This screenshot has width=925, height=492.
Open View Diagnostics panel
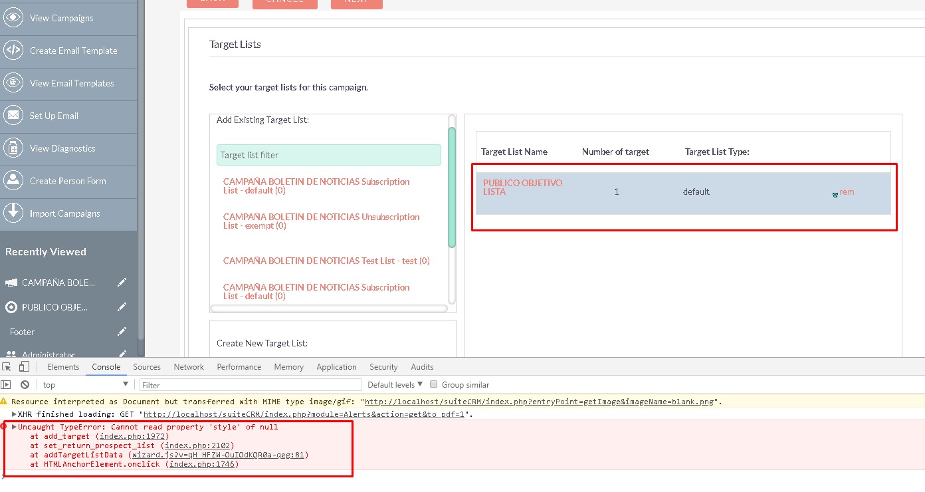(13, 148)
